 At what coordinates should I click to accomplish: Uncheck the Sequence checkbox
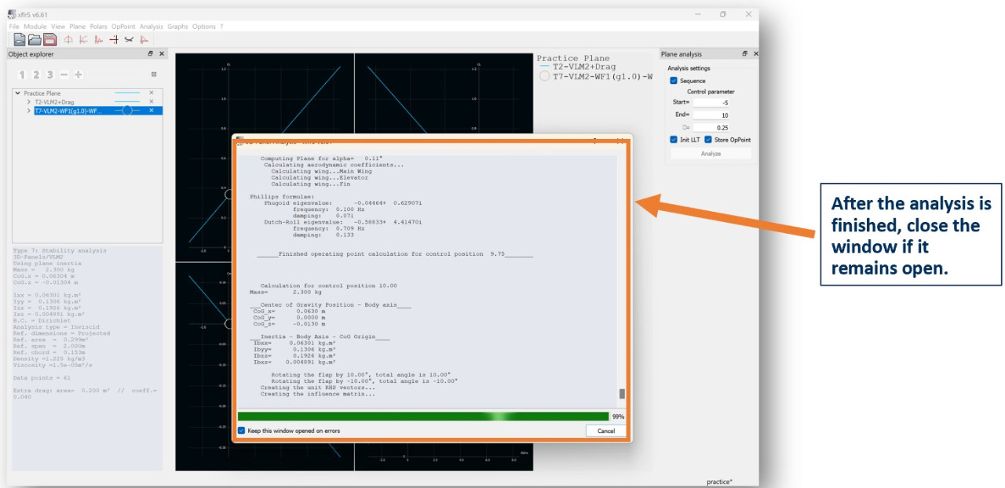click(x=674, y=81)
